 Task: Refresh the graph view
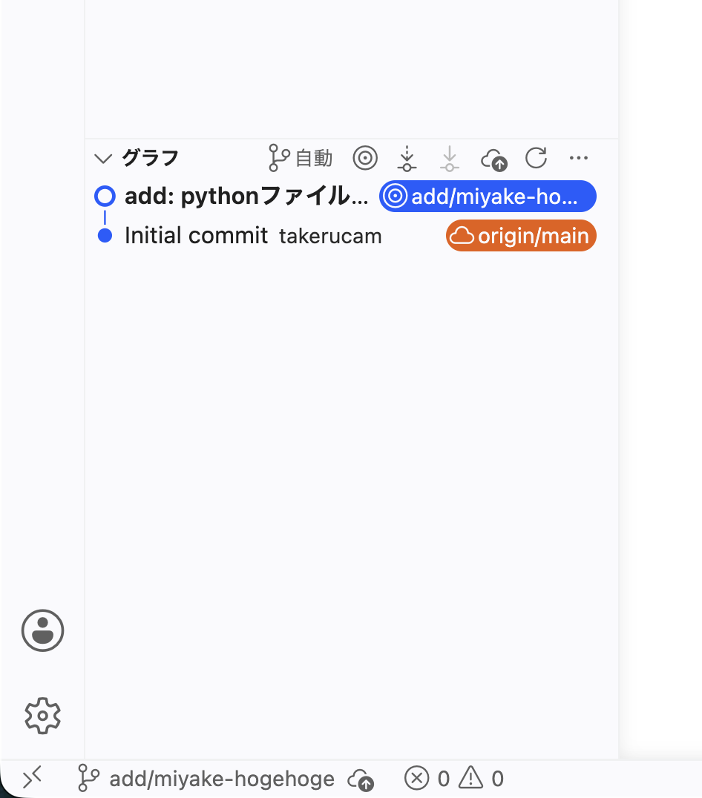click(536, 158)
